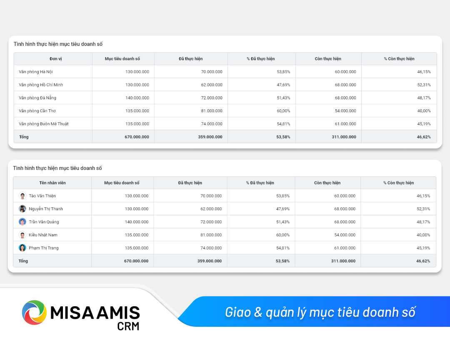
Task: Click "Còn thực hiện" header in unit table
Action: (328, 59)
